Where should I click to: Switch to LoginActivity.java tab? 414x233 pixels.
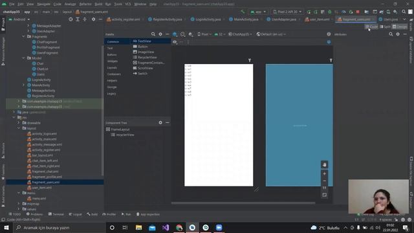coord(208,19)
